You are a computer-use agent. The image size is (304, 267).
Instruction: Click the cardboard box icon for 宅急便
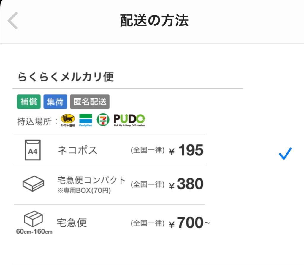(x=33, y=219)
